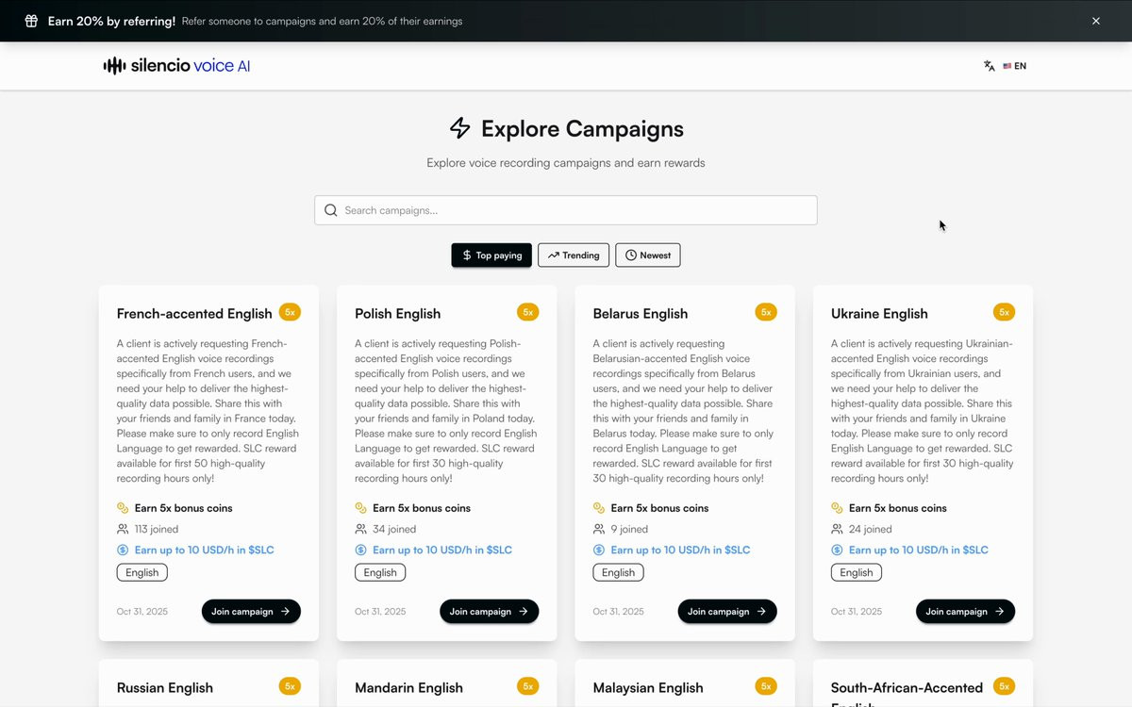Join the Polish English campaign

point(489,612)
